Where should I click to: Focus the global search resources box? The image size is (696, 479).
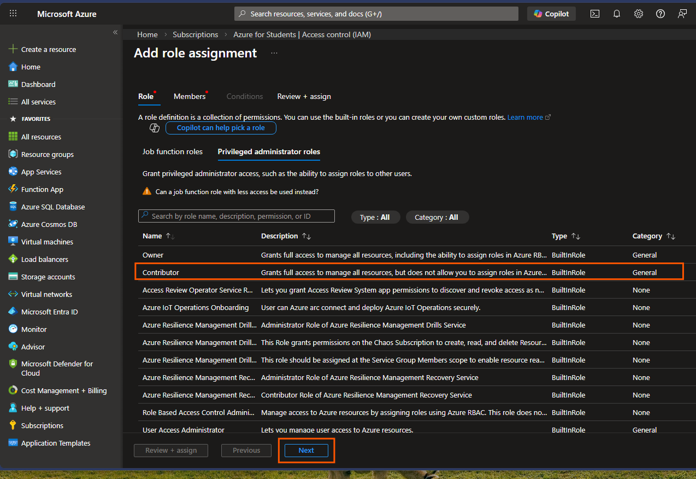[376, 14]
